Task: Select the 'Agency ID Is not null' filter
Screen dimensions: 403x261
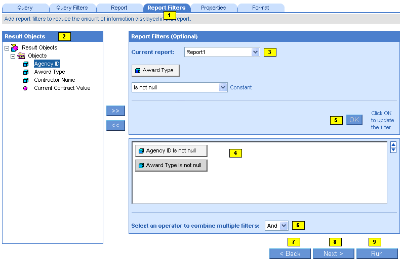Action: [x=171, y=150]
